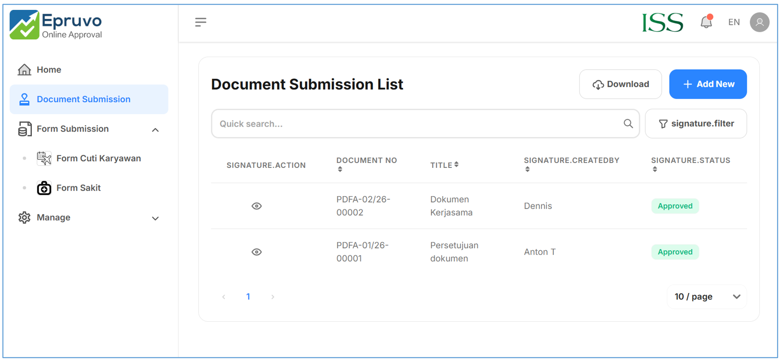Click the hamburger menu icon
The height and width of the screenshot is (361, 780).
(200, 22)
